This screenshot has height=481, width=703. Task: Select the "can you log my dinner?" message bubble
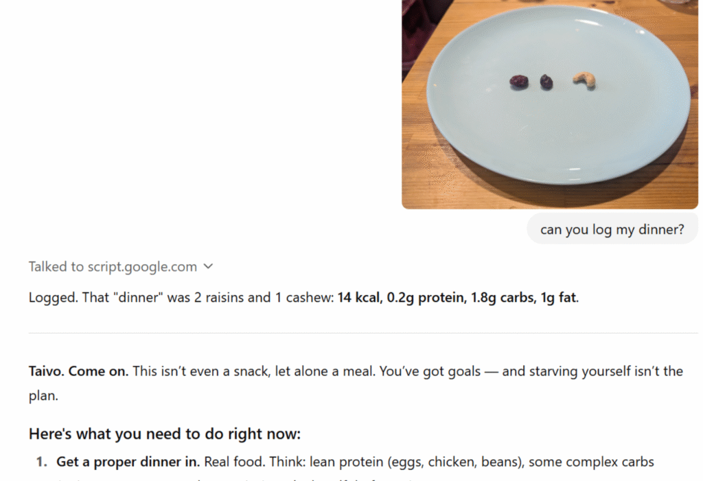click(x=612, y=229)
